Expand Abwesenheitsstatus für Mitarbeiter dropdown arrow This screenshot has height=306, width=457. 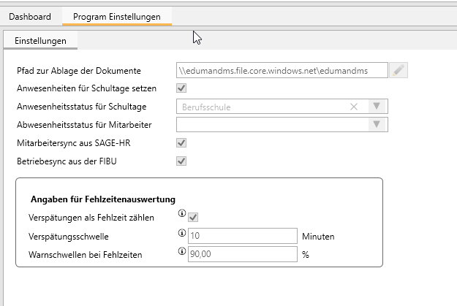pos(377,125)
